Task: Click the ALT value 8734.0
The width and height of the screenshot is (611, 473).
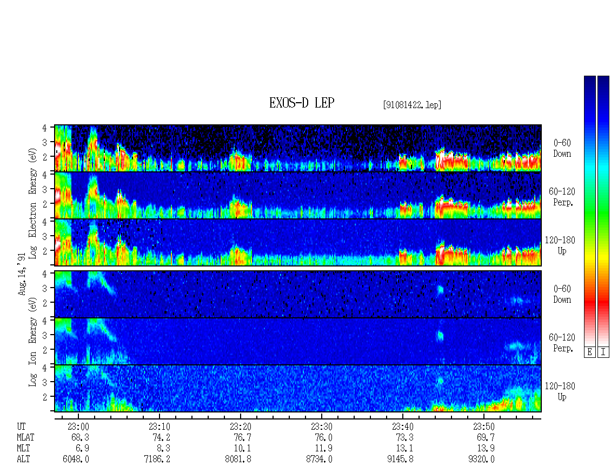Action: pyautogui.click(x=319, y=459)
